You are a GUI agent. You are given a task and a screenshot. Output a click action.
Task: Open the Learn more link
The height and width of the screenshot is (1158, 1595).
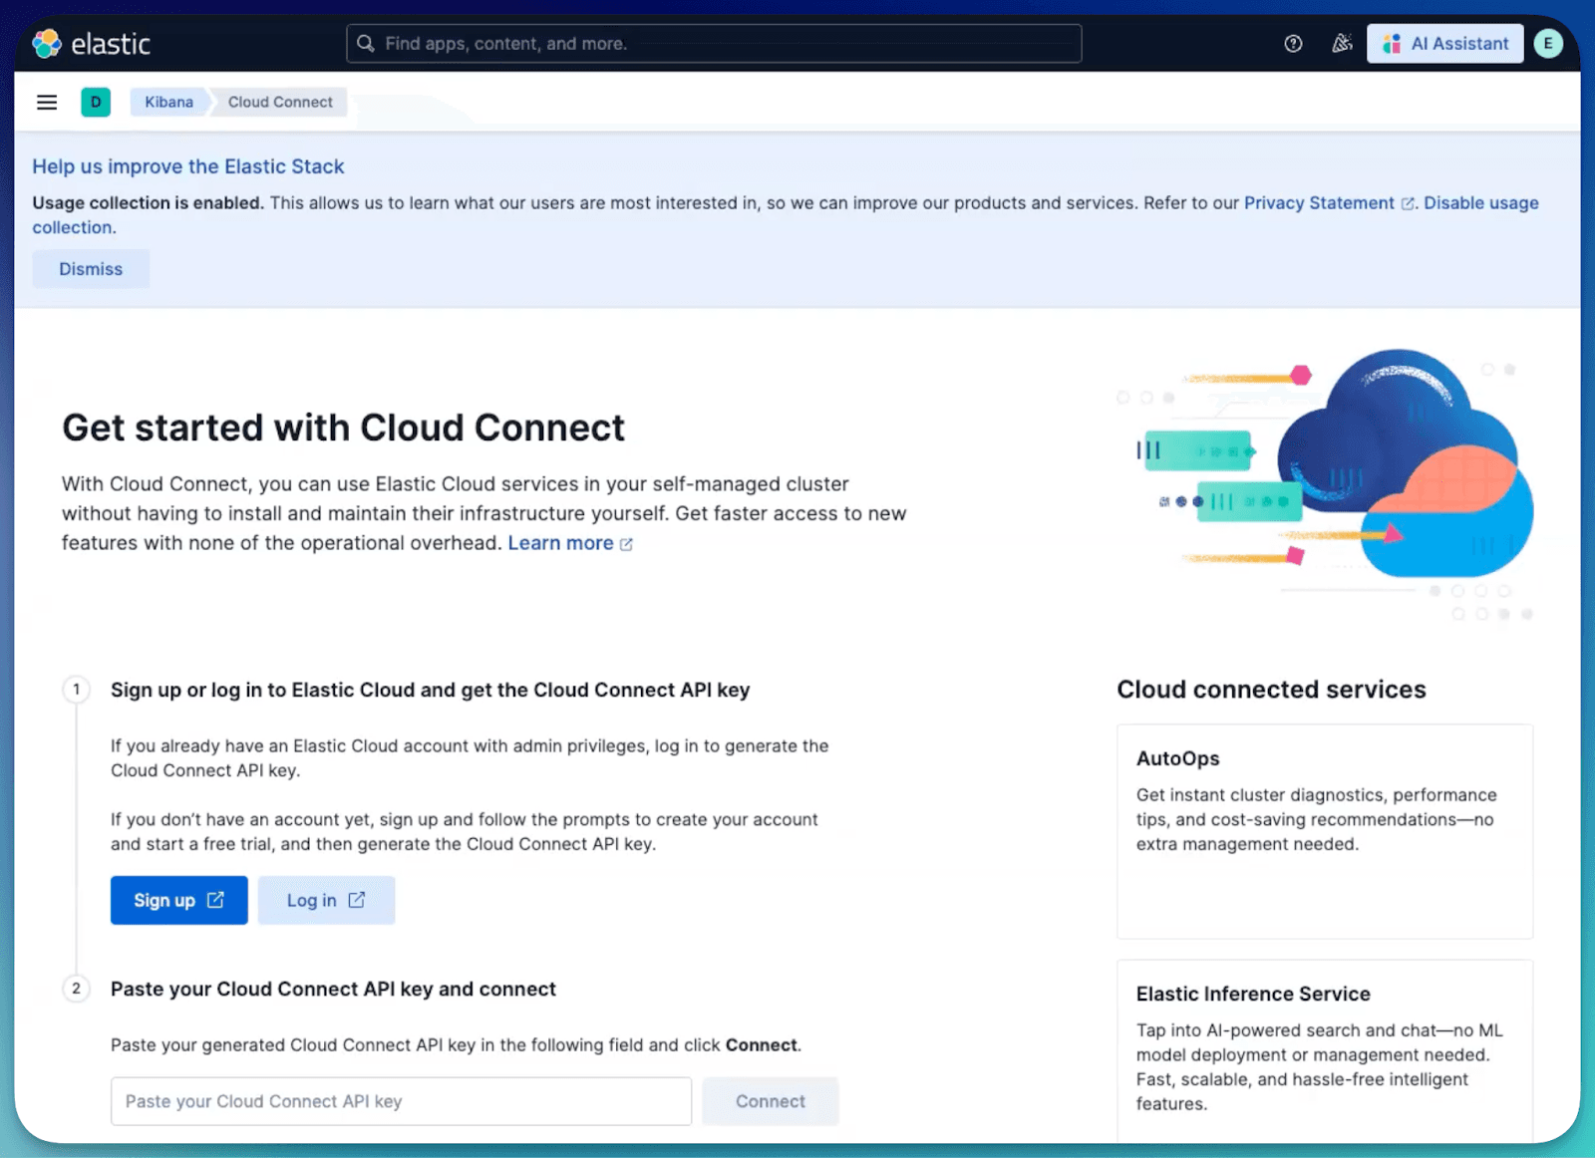(x=561, y=543)
